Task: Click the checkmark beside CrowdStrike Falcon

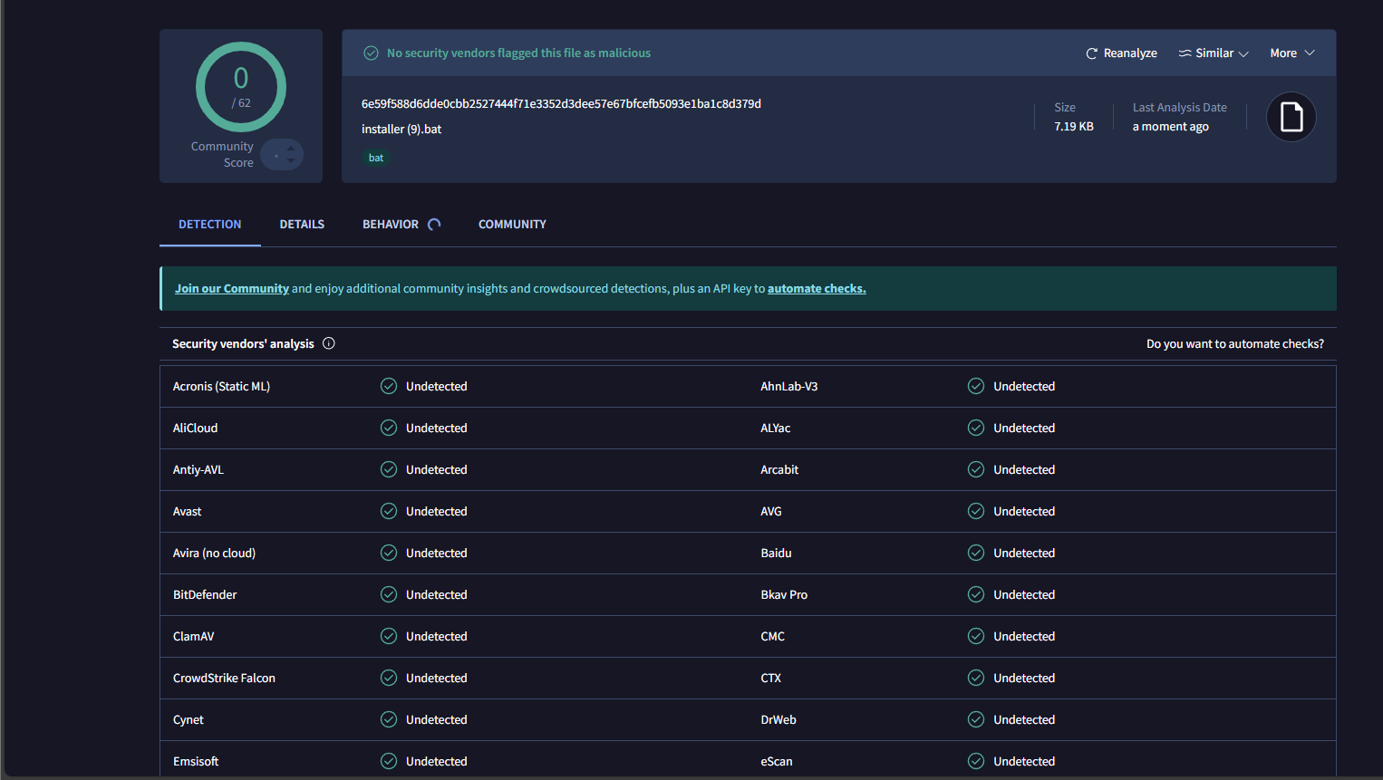Action: click(x=388, y=678)
